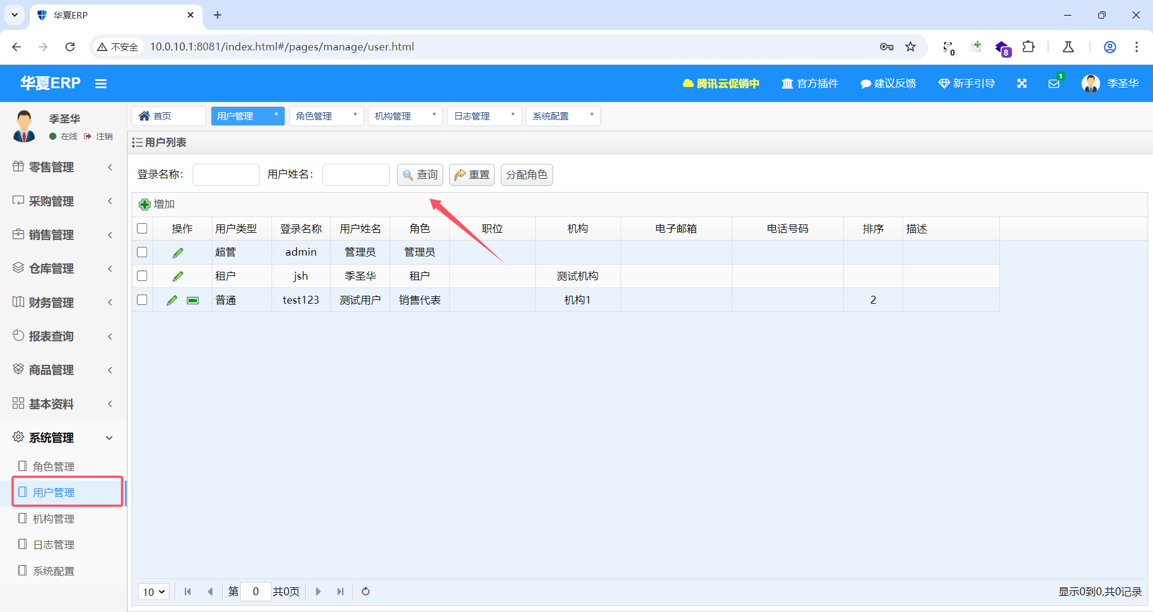Click the 增加 add user button
1153x612 pixels.
point(157,204)
